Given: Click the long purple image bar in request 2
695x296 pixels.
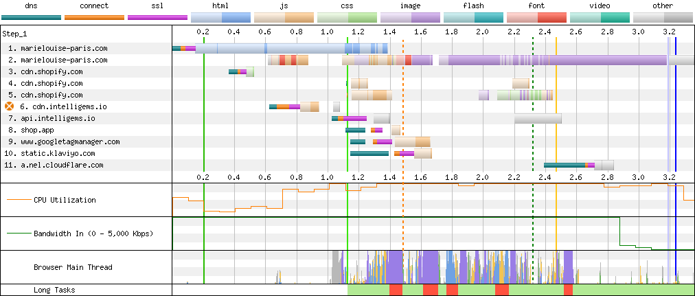Looking at the screenshot, I should (x=557, y=60).
